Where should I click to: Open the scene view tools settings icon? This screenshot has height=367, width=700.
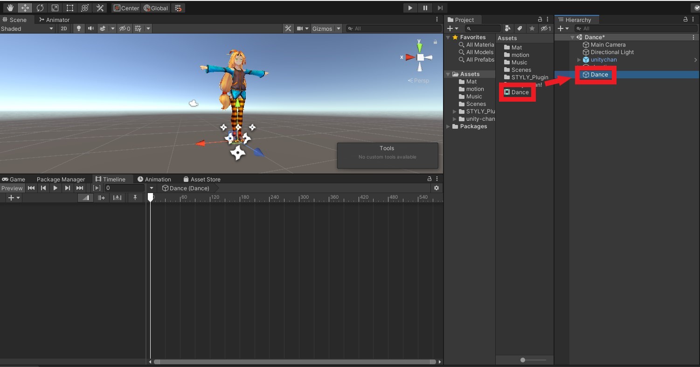tap(288, 28)
